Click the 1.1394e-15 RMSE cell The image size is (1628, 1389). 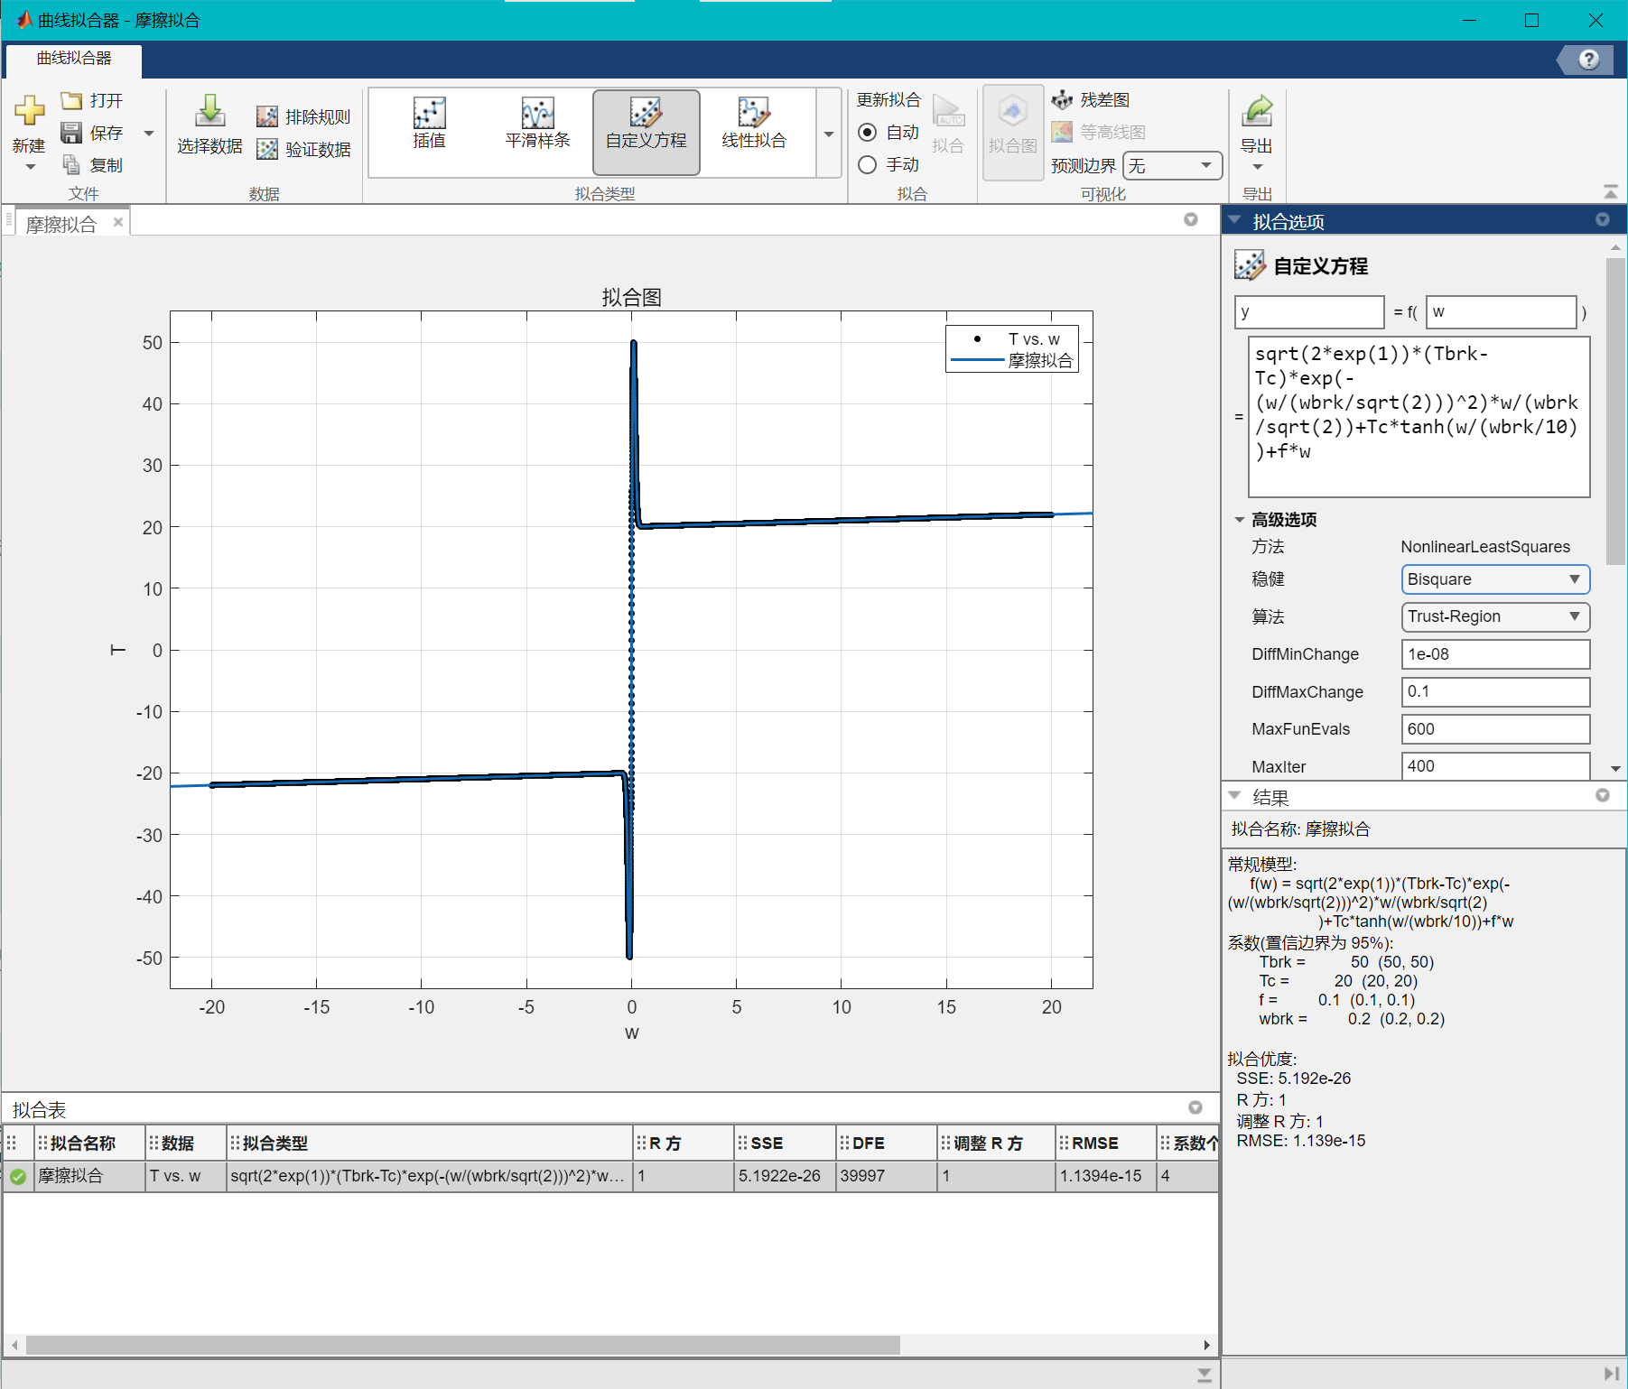[1105, 1176]
